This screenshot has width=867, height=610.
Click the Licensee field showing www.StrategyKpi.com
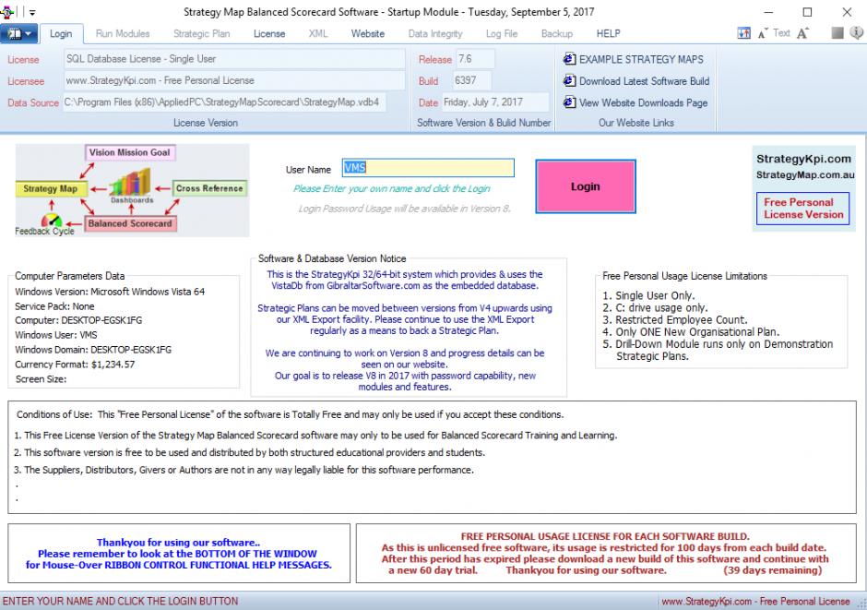click(234, 80)
